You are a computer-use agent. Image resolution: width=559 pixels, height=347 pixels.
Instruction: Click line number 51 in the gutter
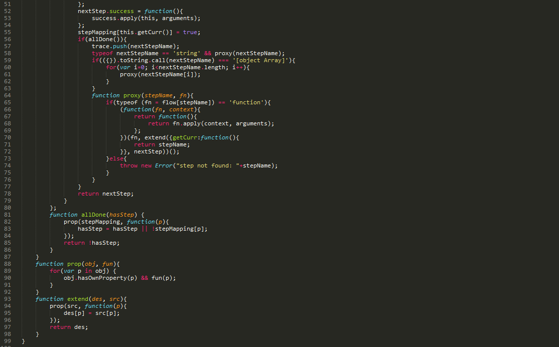[x=7, y=4]
